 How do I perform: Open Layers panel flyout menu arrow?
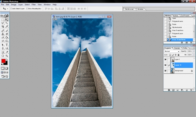(194, 48)
